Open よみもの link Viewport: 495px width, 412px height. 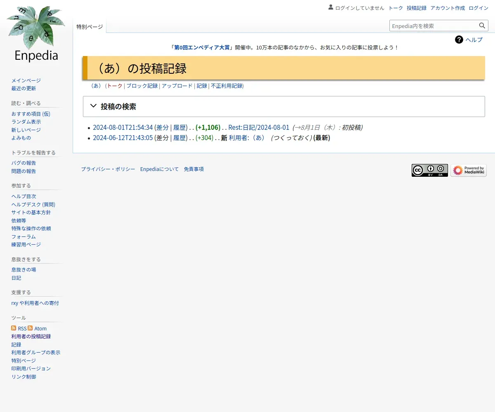pyautogui.click(x=21, y=138)
